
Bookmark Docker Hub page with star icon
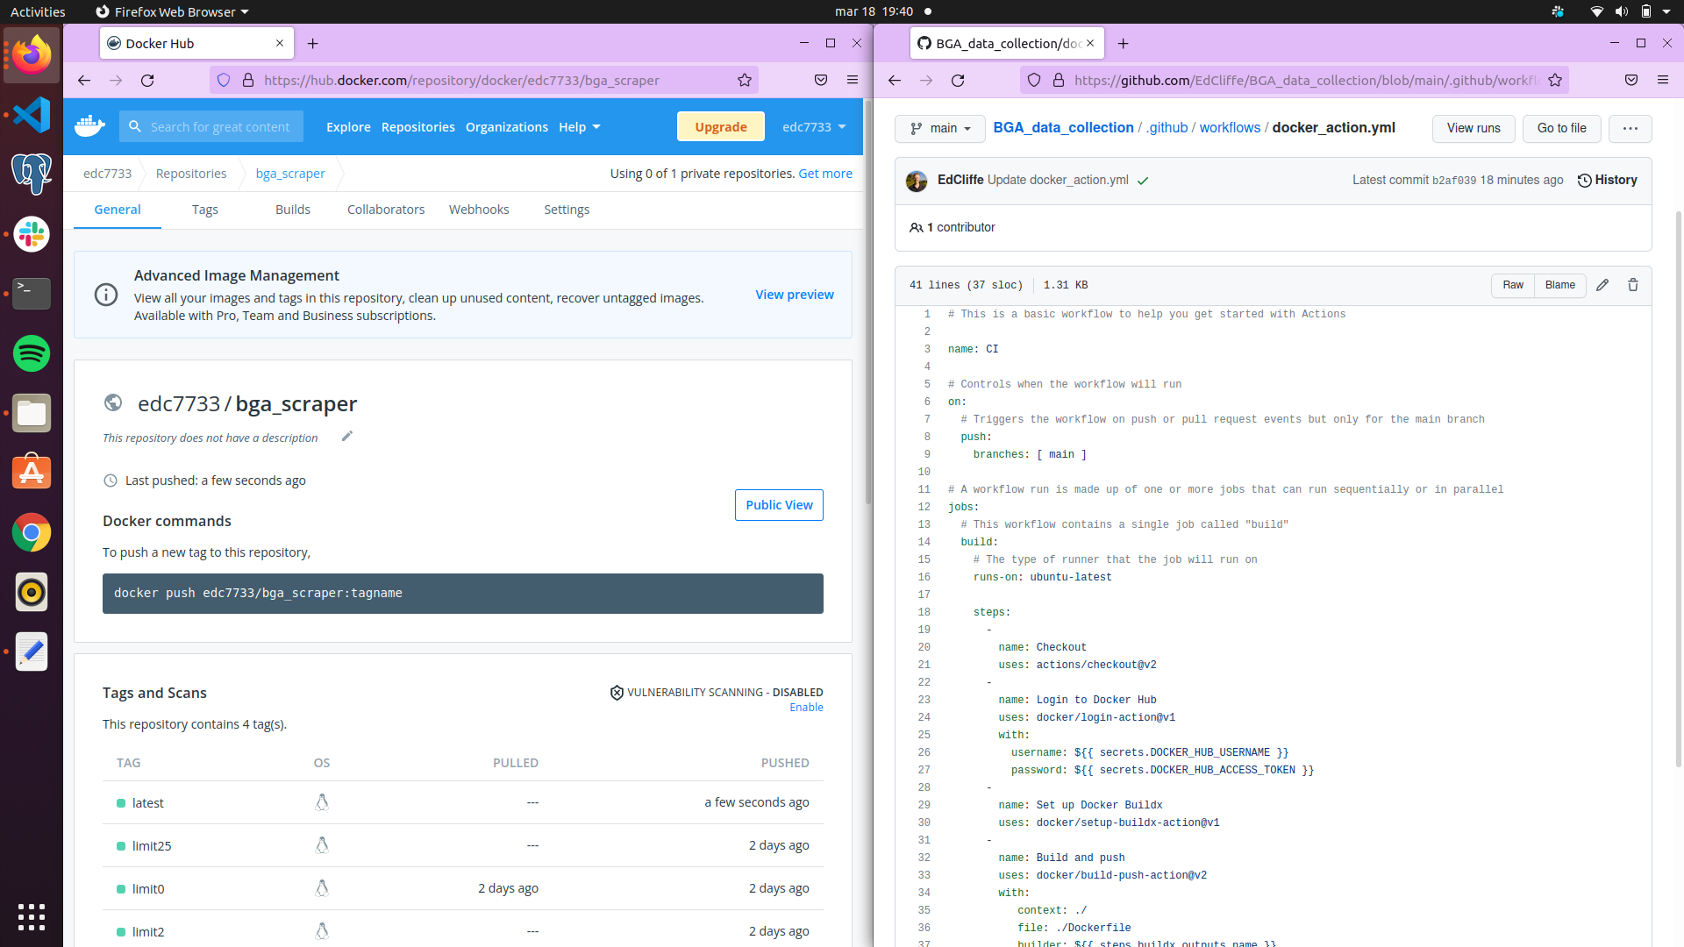[x=745, y=80]
